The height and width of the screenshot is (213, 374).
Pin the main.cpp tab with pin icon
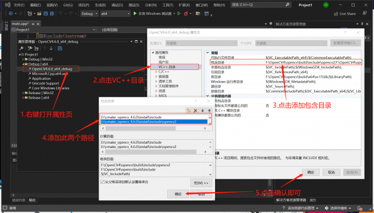tap(33, 24)
